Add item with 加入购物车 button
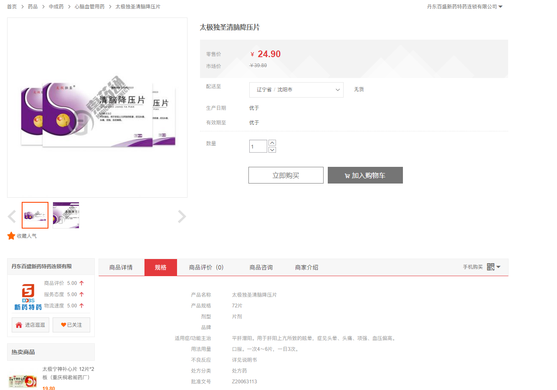The width and height of the screenshot is (557, 390). click(365, 175)
